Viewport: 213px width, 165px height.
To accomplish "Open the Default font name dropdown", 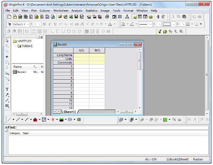I will [28, 24].
